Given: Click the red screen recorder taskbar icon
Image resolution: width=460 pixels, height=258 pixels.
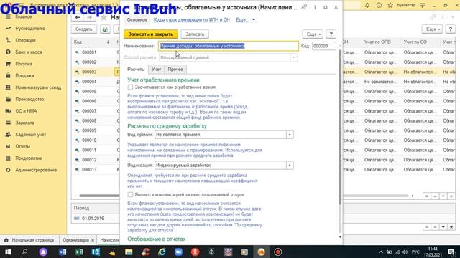Looking at the screenshot, I should point(278,252).
